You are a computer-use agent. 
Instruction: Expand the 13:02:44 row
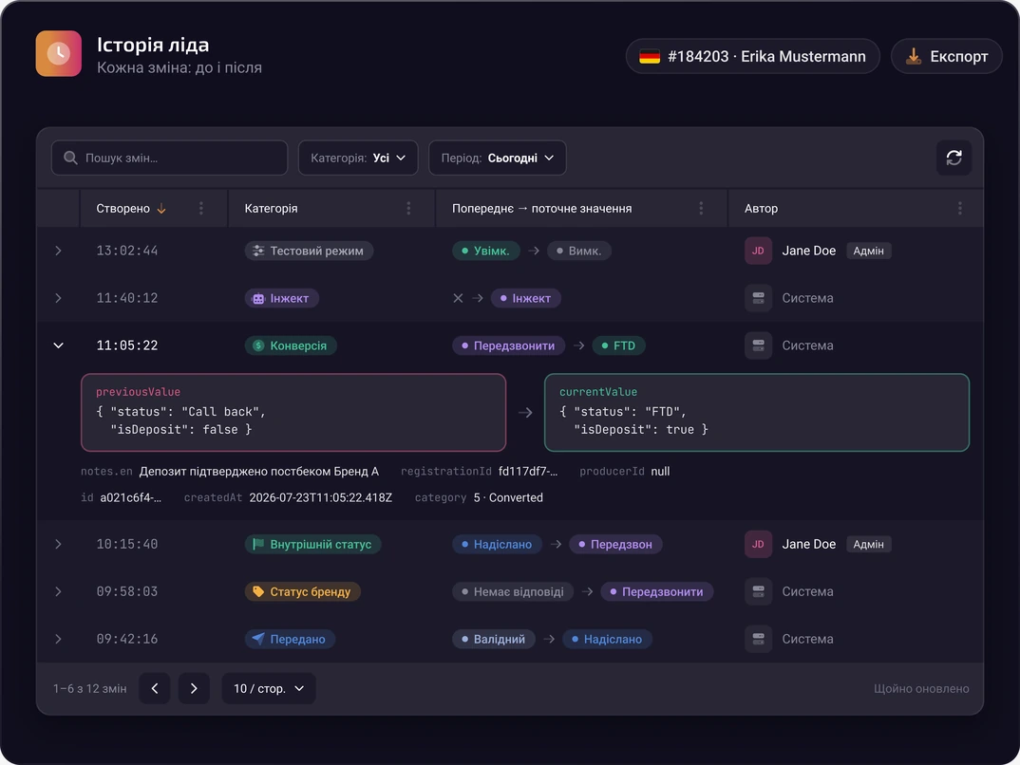[58, 251]
